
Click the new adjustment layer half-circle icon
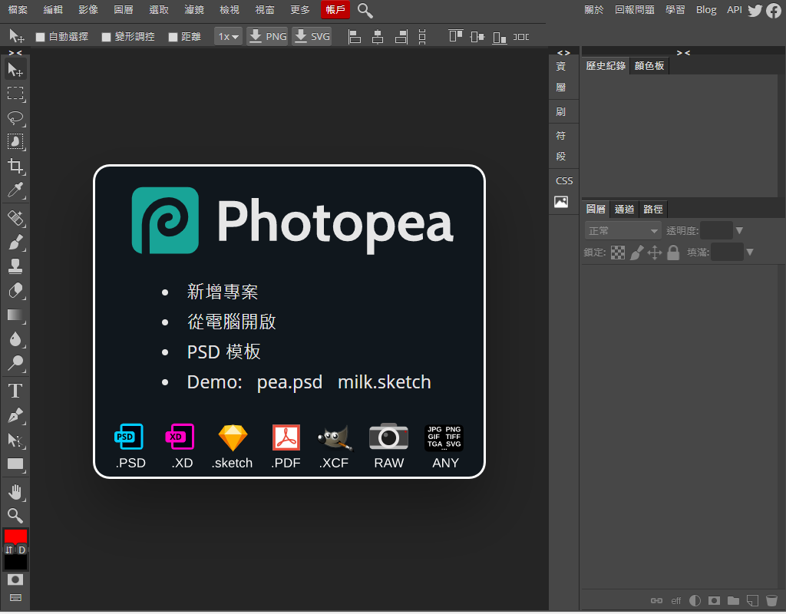695,600
